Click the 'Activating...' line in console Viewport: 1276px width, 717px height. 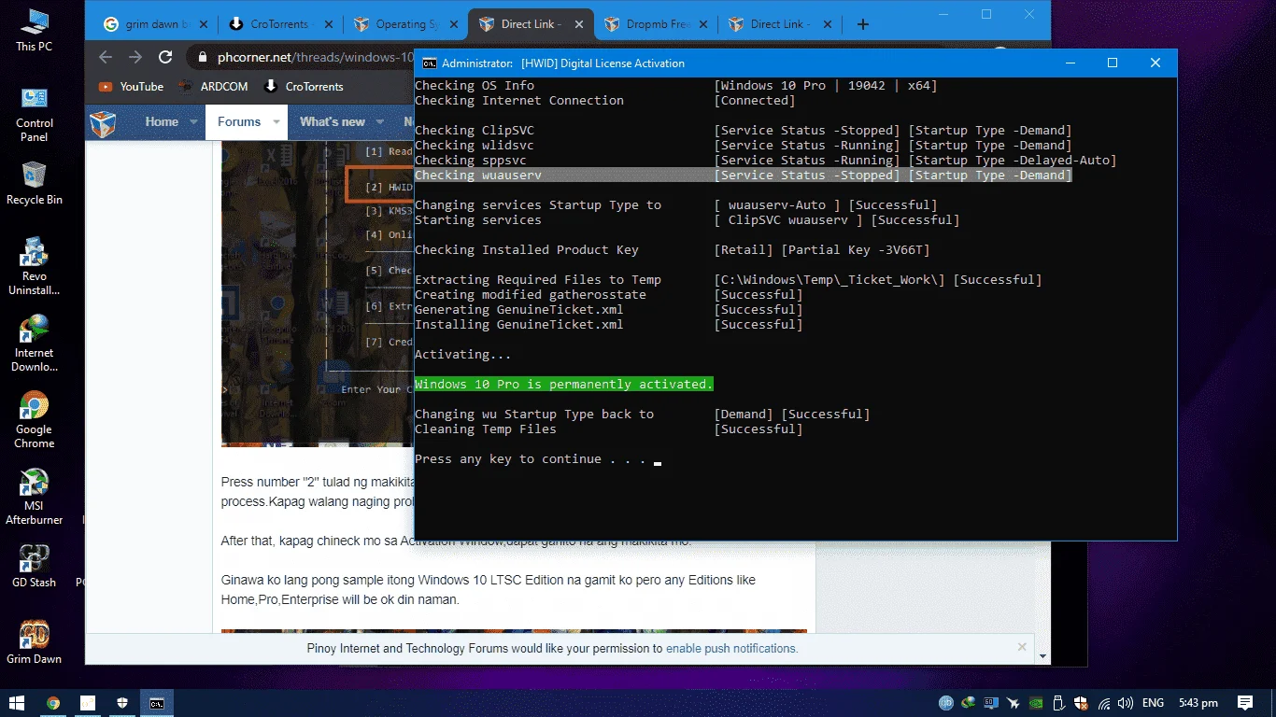(463, 355)
